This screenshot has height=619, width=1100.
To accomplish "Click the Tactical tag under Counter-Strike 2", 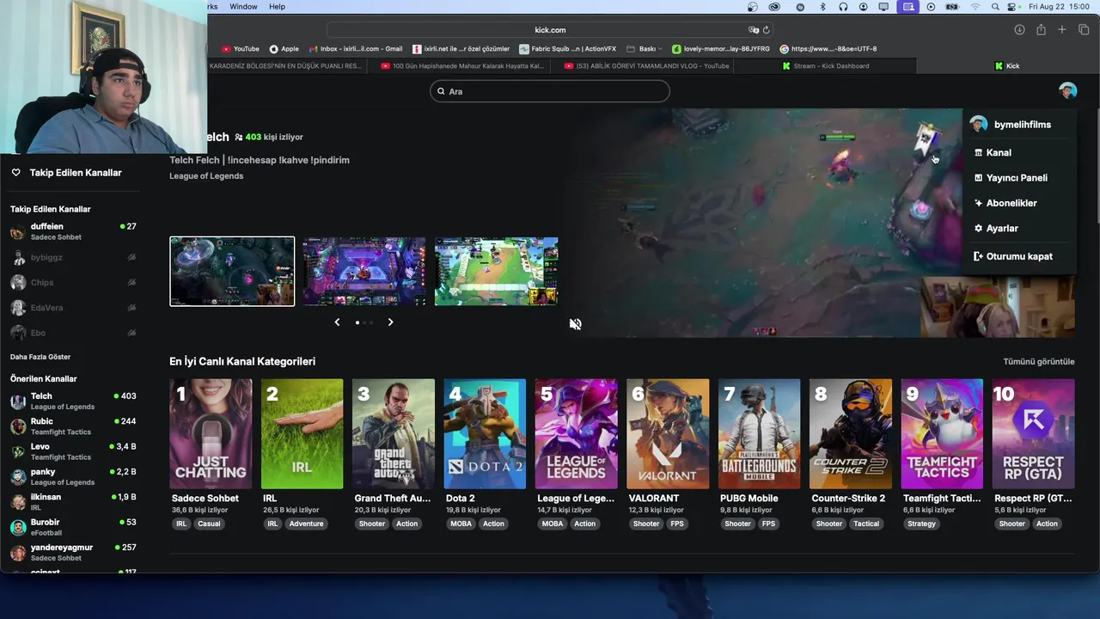I will pos(866,524).
